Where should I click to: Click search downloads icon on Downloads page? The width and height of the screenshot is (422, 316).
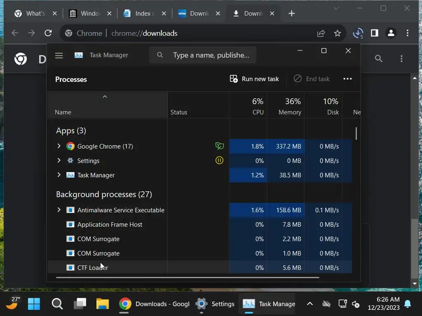[379, 58]
